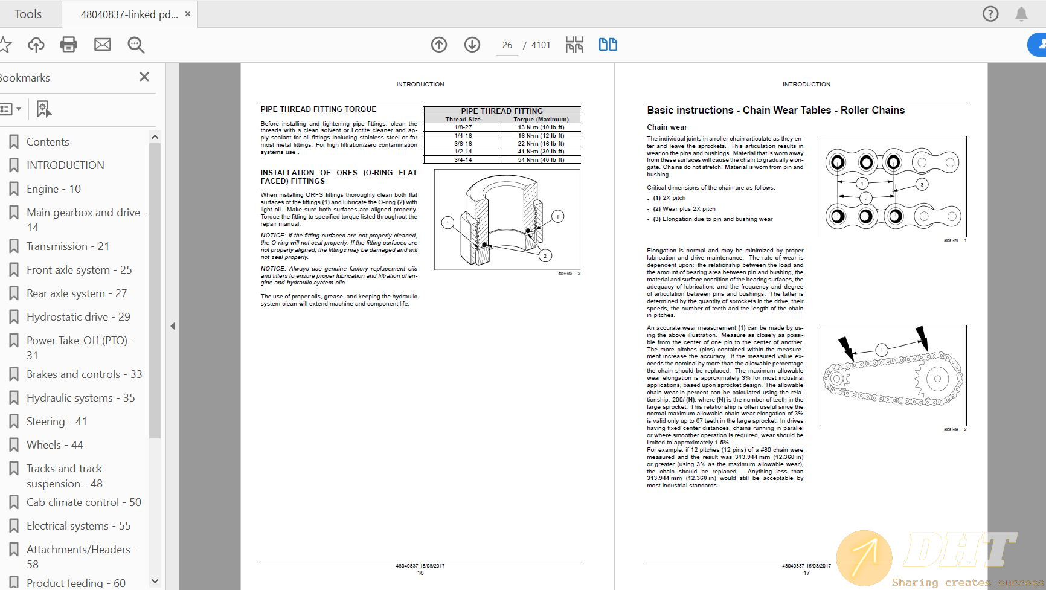Click the chain and sprocket measurement figure

894,375
